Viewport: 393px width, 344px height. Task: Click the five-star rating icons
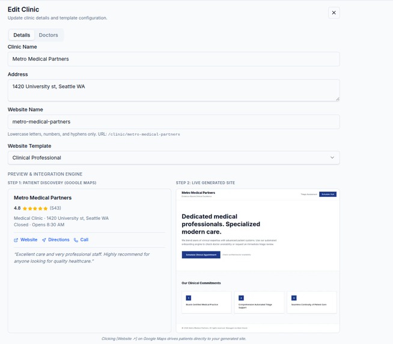pos(35,208)
